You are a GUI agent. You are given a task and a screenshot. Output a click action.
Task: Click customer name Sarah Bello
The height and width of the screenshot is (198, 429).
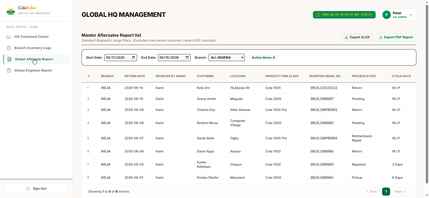click(206, 138)
